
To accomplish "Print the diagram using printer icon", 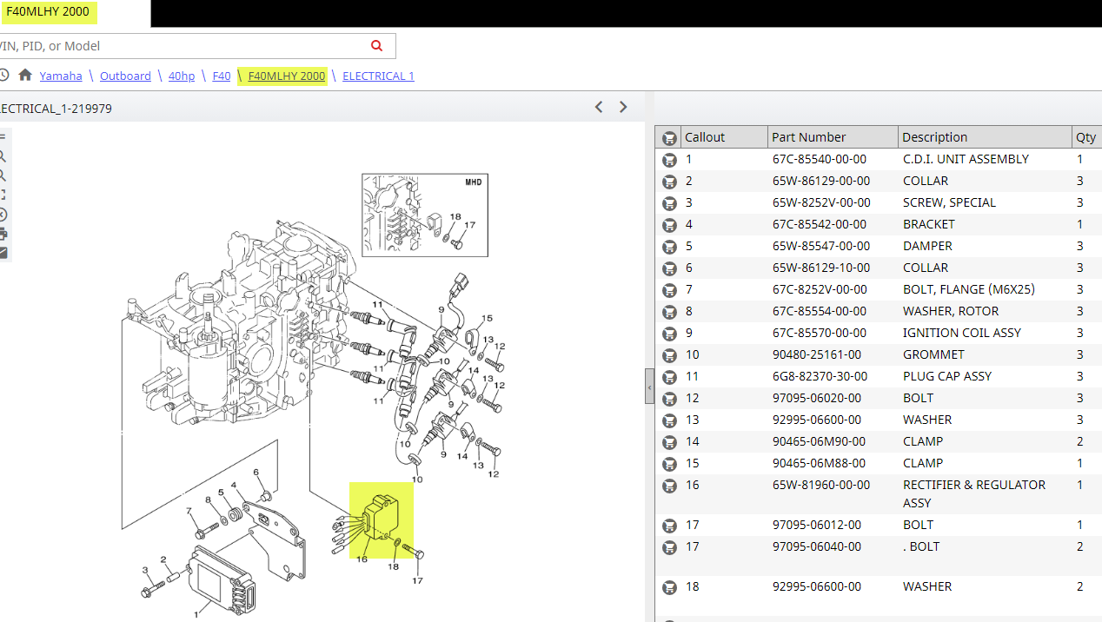I will click(x=3, y=234).
